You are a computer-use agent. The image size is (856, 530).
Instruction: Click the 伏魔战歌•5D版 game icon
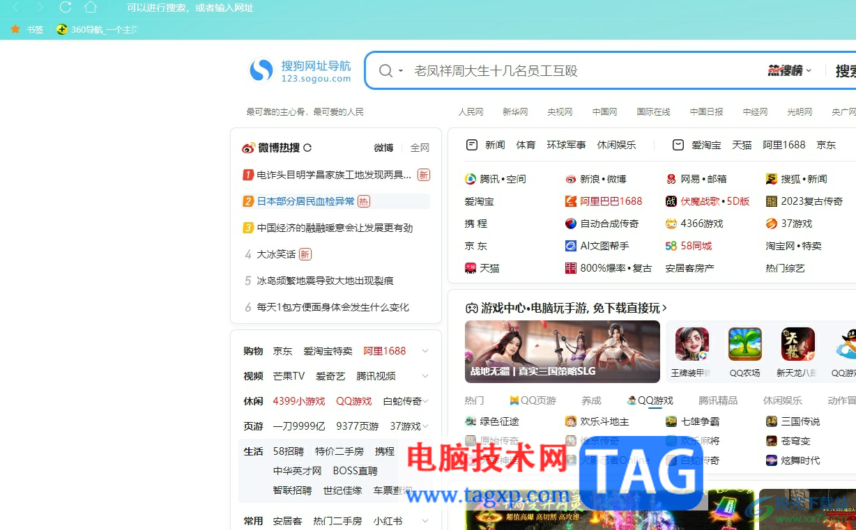[671, 201]
